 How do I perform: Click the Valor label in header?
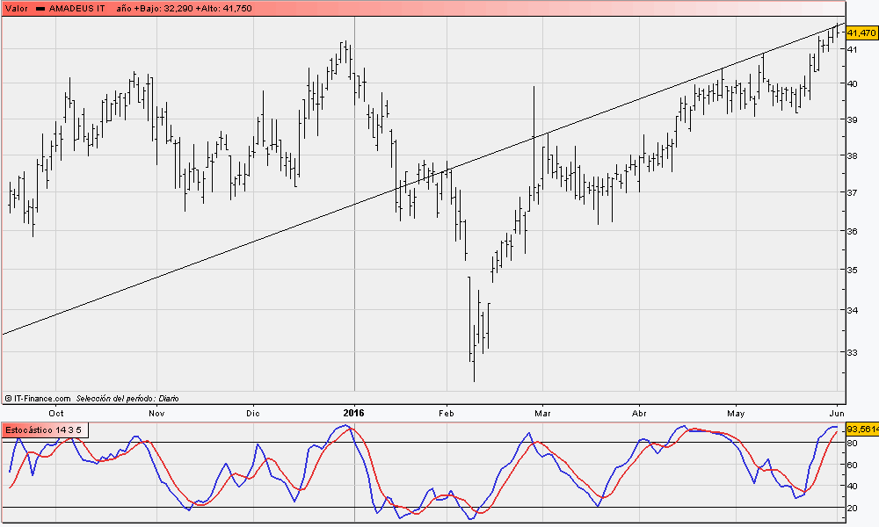click(x=16, y=8)
